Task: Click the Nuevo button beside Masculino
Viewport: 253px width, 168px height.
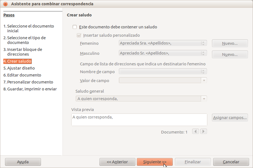Action: point(230,55)
